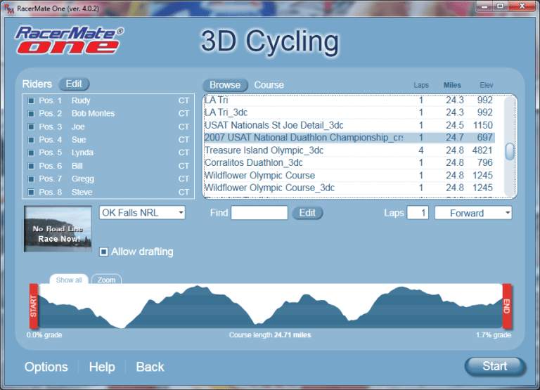Switch to the Zoom tab
The height and width of the screenshot is (390, 540).
106,280
